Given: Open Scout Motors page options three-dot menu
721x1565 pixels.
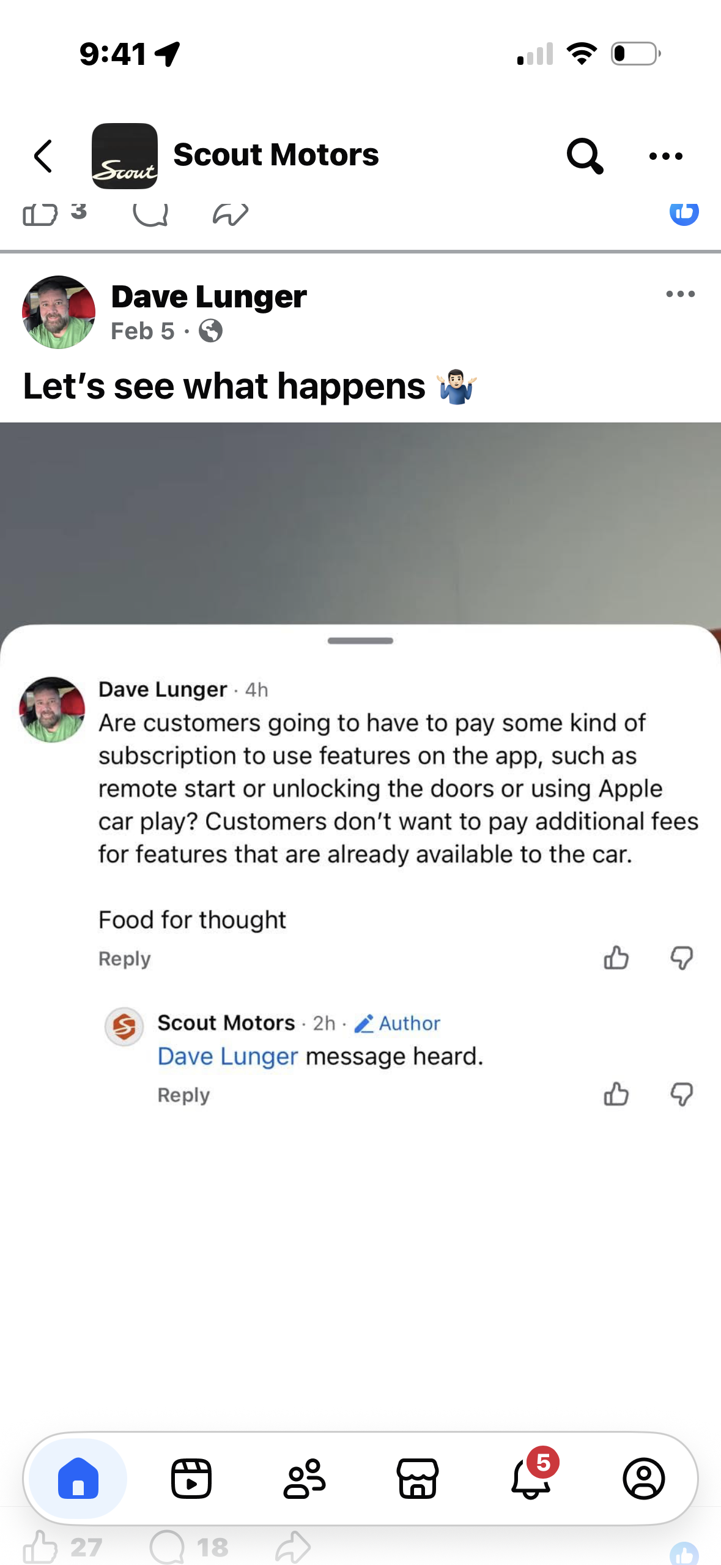Looking at the screenshot, I should pyautogui.click(x=665, y=156).
